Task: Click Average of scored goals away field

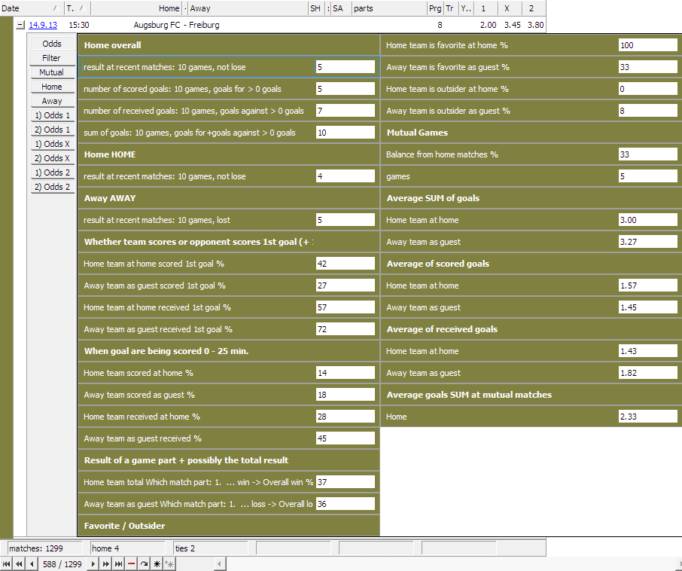Action: (x=648, y=307)
